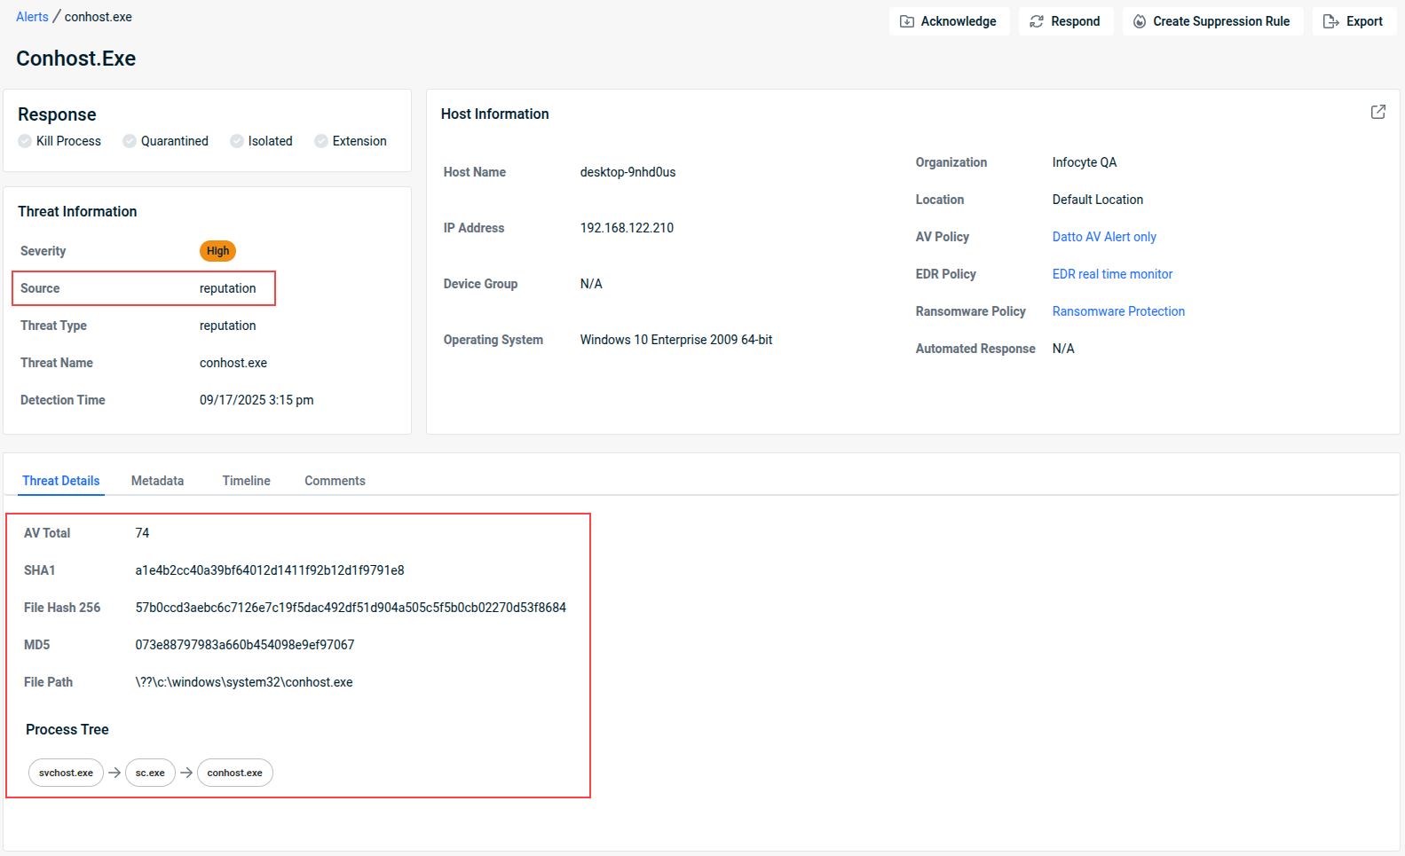The width and height of the screenshot is (1405, 856).
Task: Click the Extension status check icon
Action: click(321, 141)
